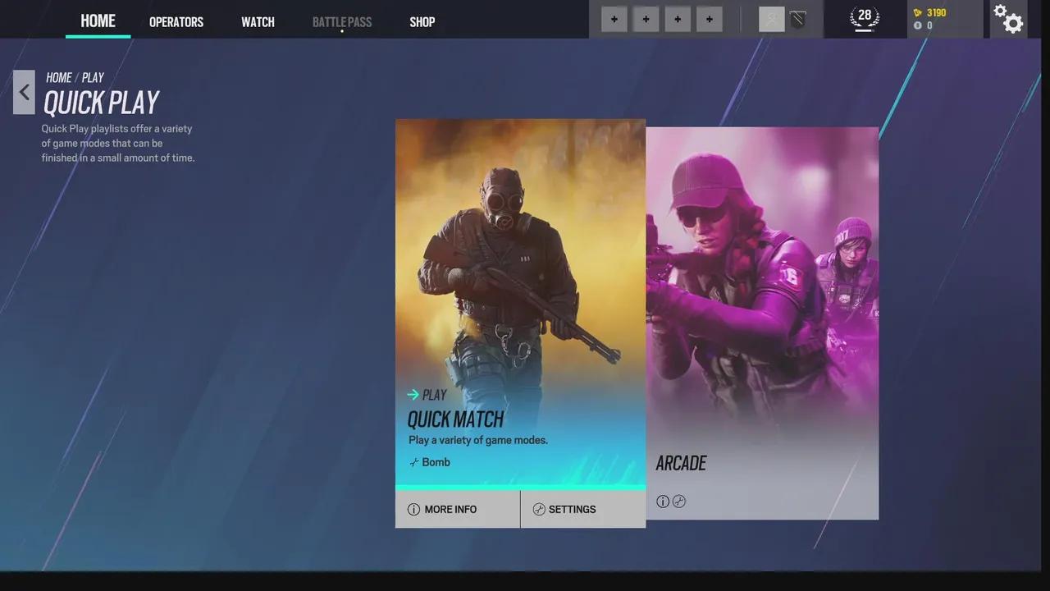Image resolution: width=1050 pixels, height=591 pixels.
Task: Click the green PLAY arrow on Quick Match
Action: tap(414, 395)
